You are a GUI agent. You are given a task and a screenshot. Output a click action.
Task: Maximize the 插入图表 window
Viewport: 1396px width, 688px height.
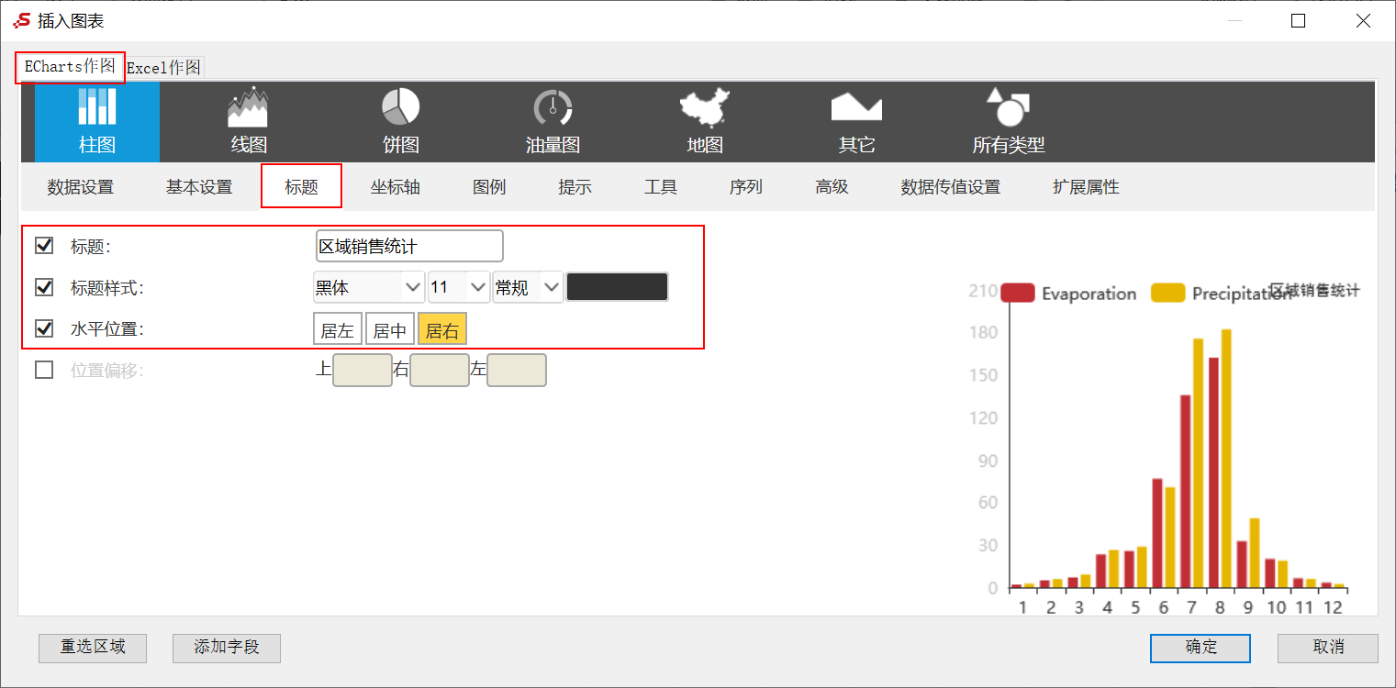point(1298,21)
